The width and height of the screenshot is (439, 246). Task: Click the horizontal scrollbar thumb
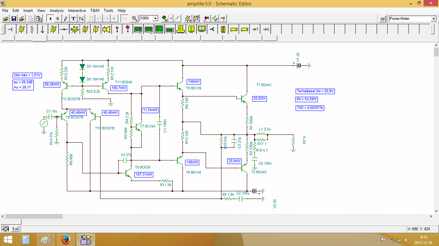34,216
